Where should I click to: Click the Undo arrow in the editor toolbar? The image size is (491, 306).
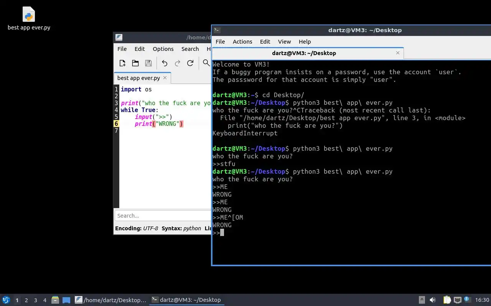click(165, 63)
